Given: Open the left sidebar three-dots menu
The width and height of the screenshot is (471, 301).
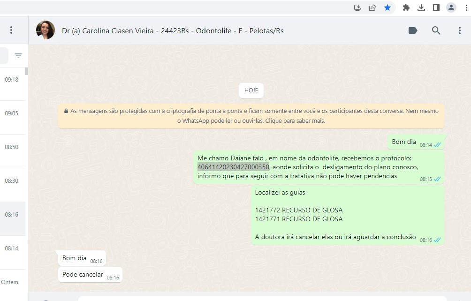Looking at the screenshot, I should (x=11, y=30).
